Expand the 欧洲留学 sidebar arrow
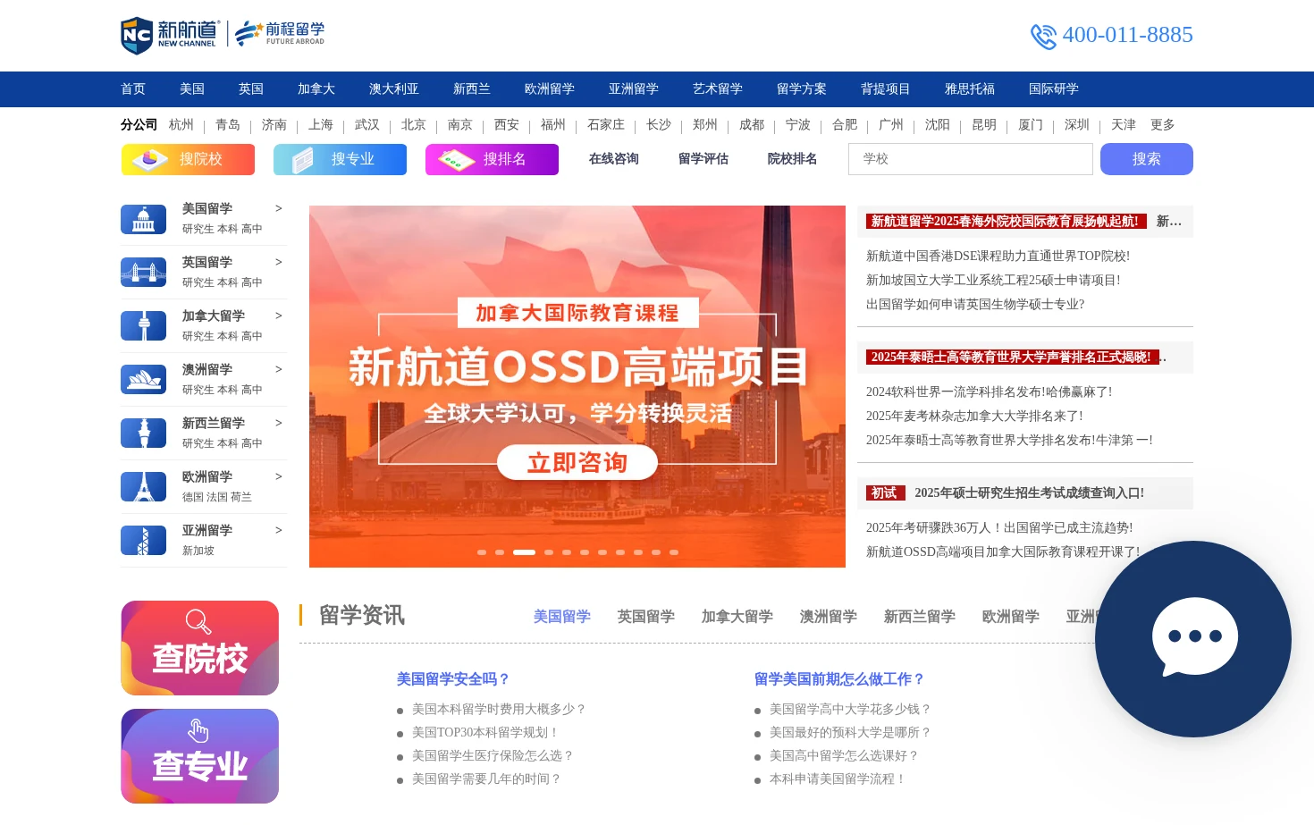Image resolution: width=1314 pixels, height=825 pixels. (279, 476)
